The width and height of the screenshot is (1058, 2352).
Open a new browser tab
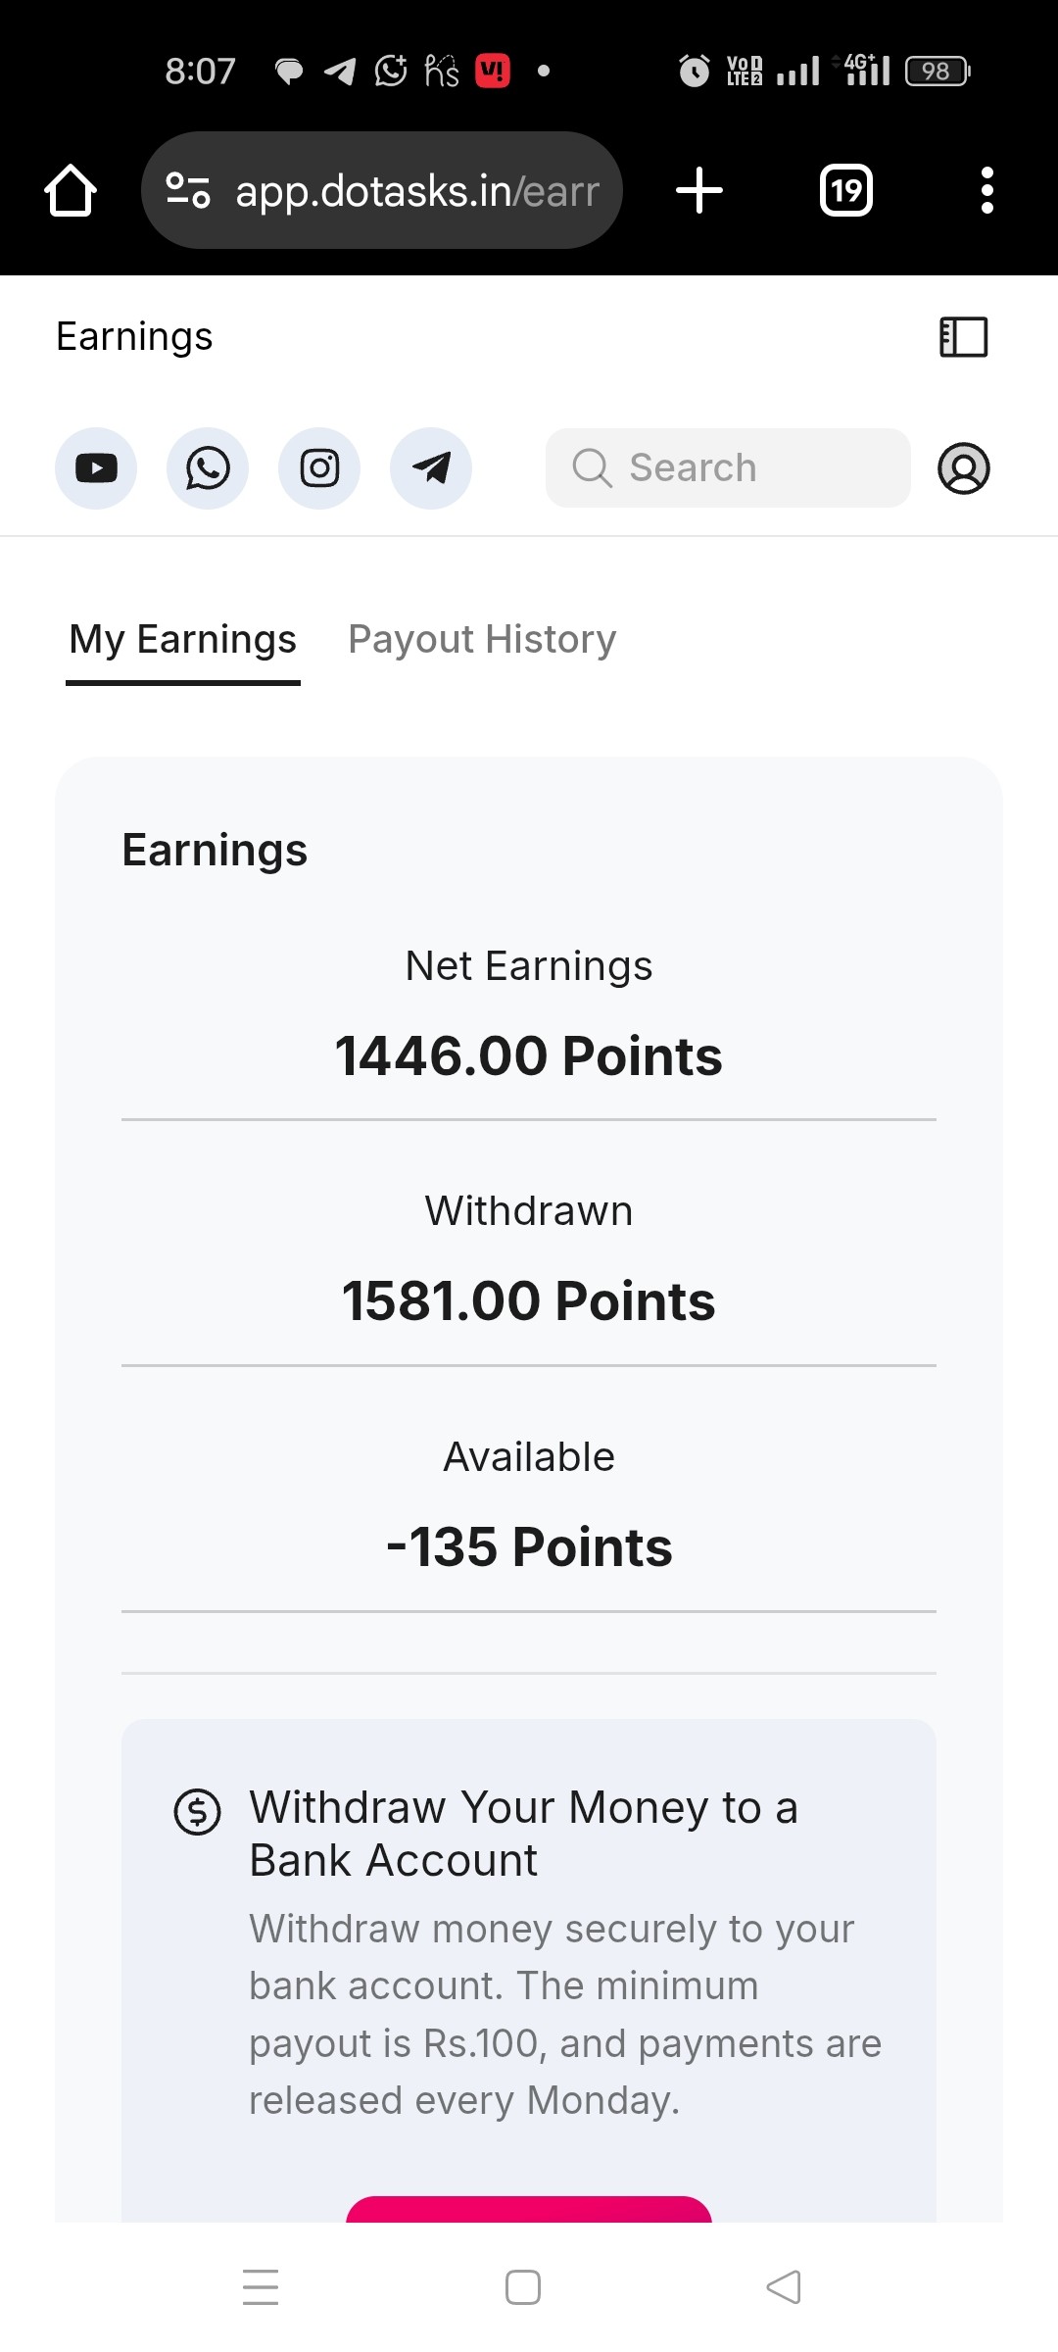699,190
